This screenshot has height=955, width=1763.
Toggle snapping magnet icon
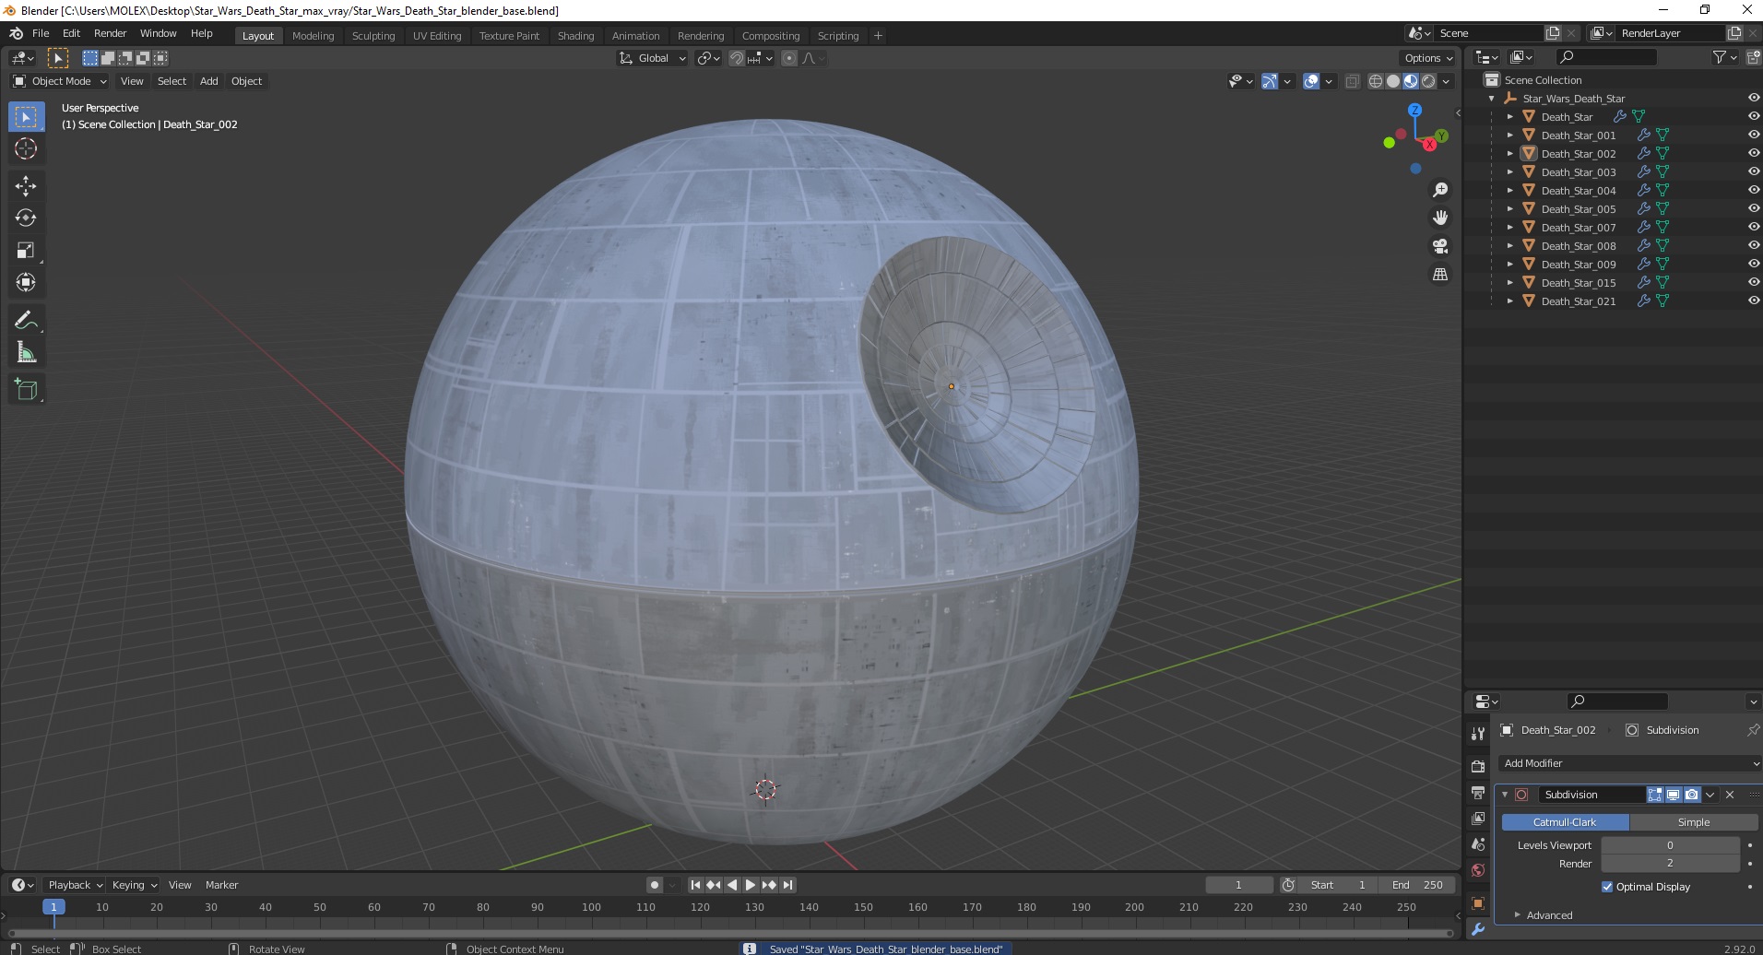click(736, 58)
